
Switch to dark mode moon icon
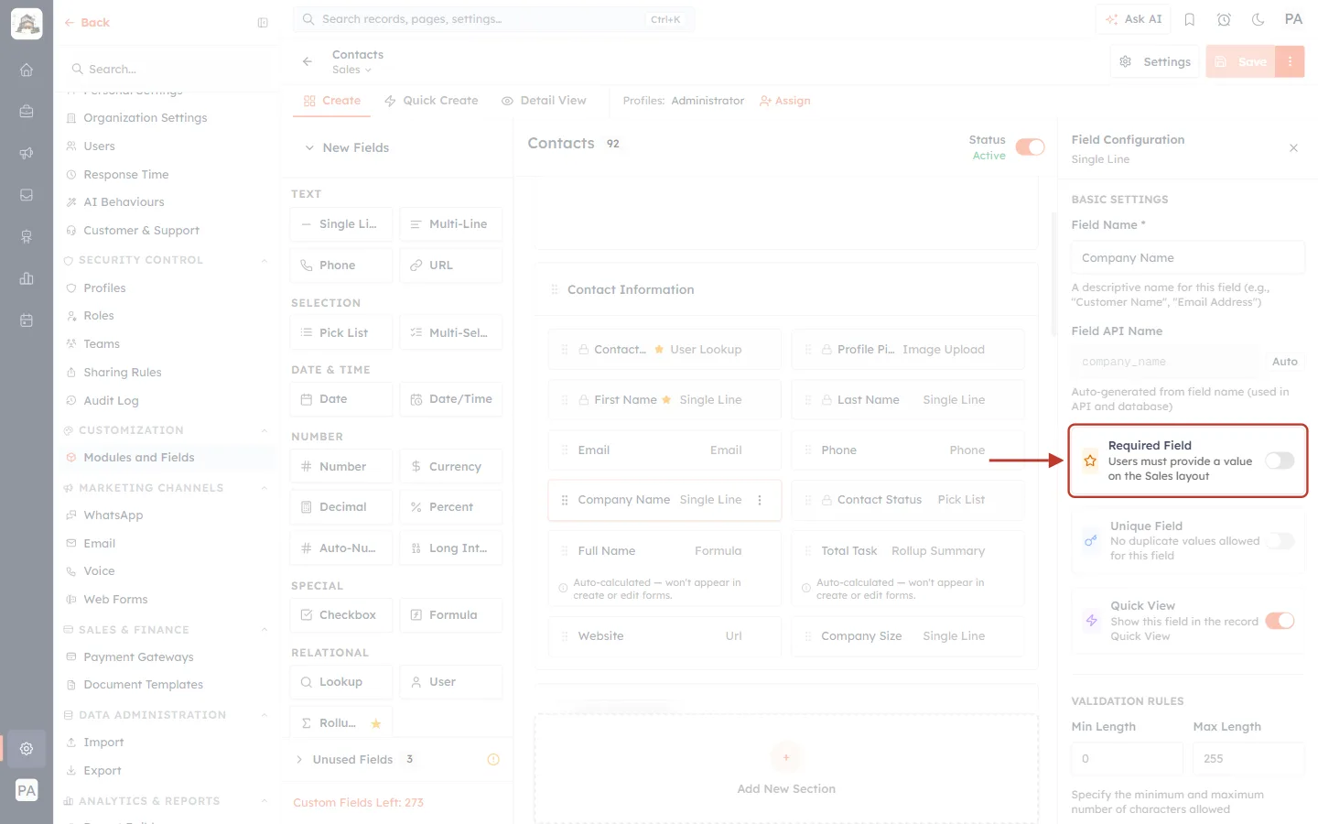click(1259, 19)
